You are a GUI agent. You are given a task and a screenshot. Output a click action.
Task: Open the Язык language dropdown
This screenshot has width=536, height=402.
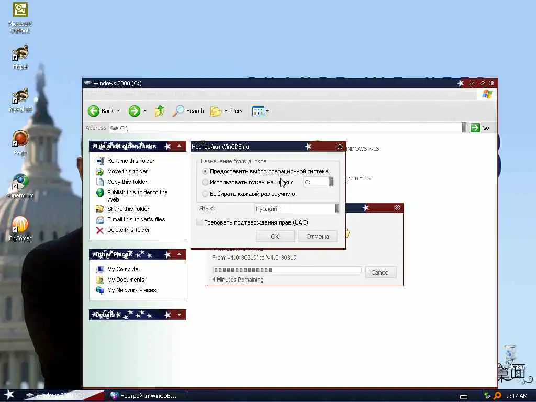pyautogui.click(x=337, y=208)
